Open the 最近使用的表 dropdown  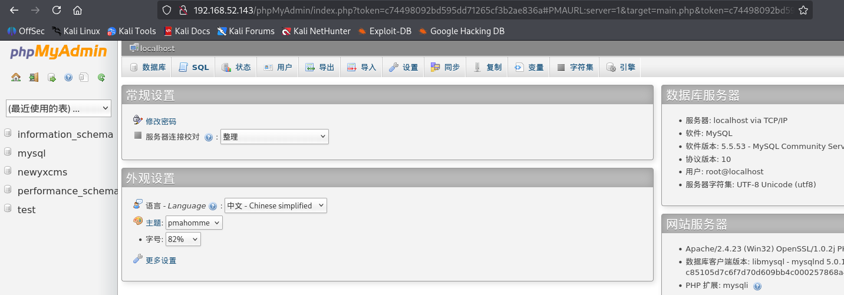pyautogui.click(x=58, y=108)
